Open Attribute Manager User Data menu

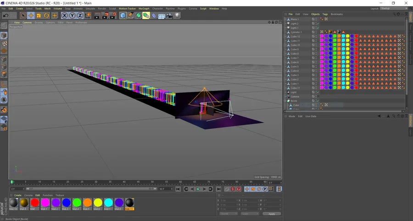[x=311, y=116]
